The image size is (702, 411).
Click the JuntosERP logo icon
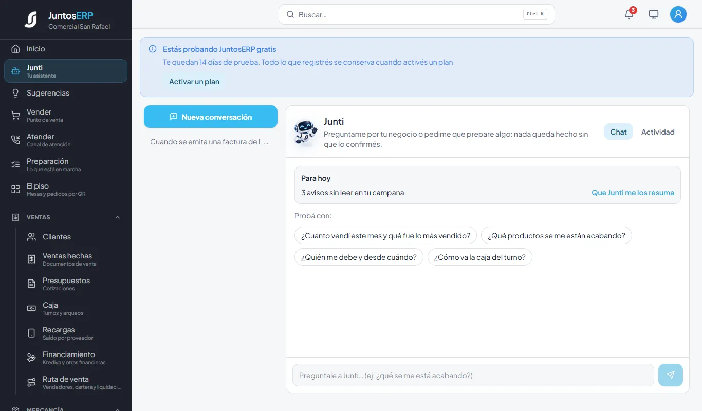[31, 20]
